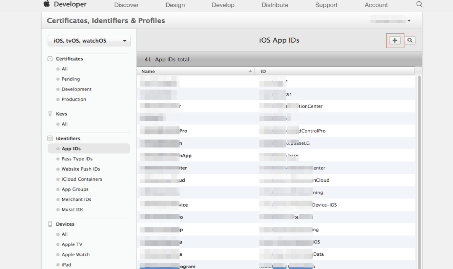453x269 pixels.
Task: Open the Distribute menu
Action: (x=275, y=5)
